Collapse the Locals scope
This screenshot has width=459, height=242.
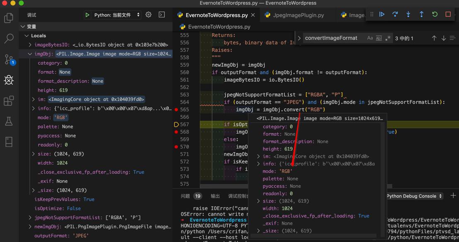pyautogui.click(x=27, y=36)
